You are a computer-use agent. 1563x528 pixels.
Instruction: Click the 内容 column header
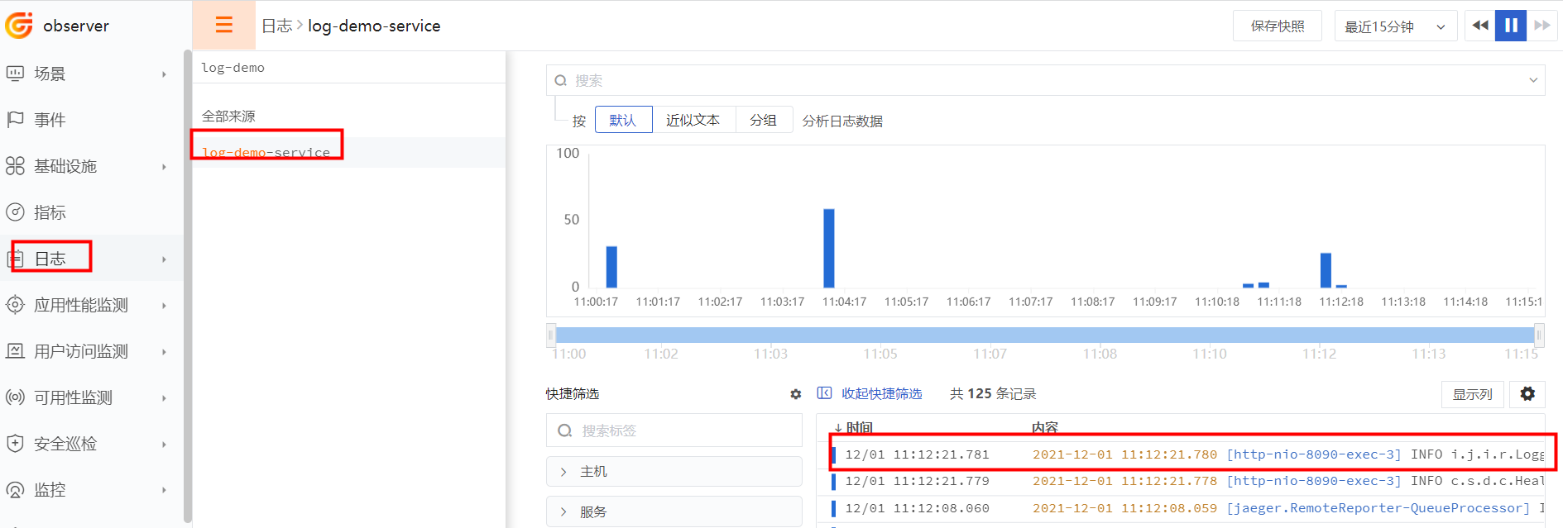click(x=1045, y=427)
